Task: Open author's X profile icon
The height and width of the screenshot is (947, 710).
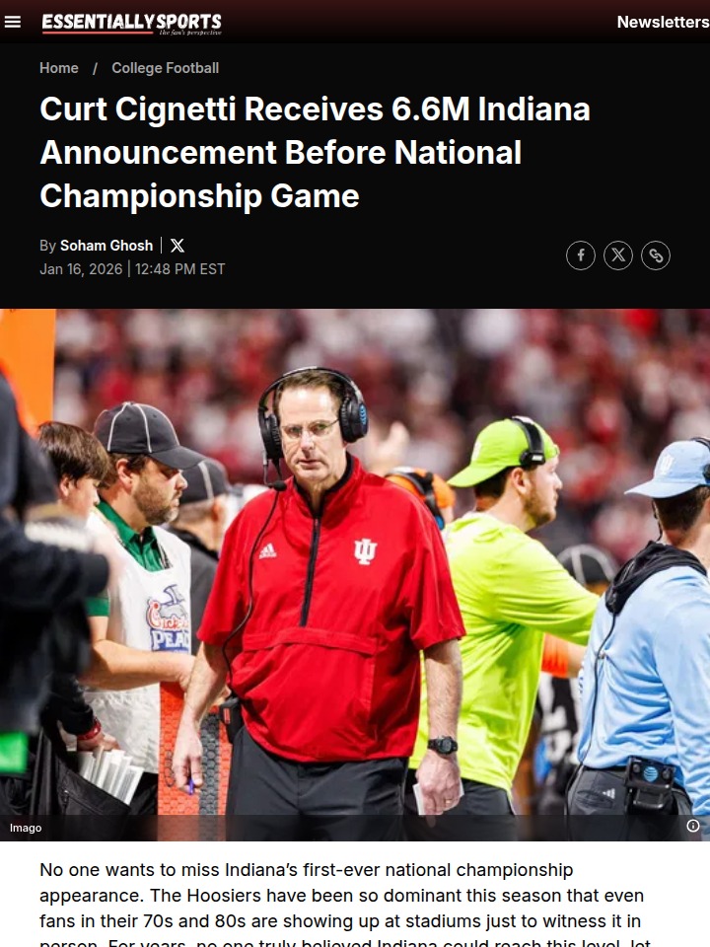Action: 177,246
